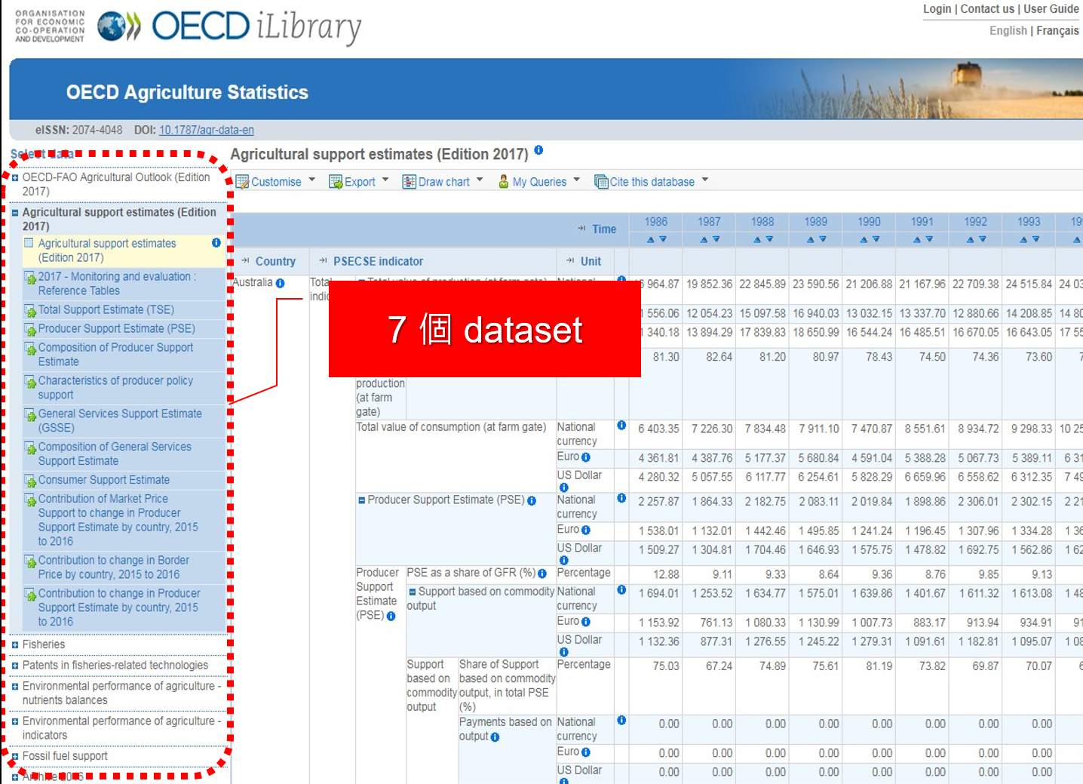Sort 1990 column descending

tap(876, 239)
